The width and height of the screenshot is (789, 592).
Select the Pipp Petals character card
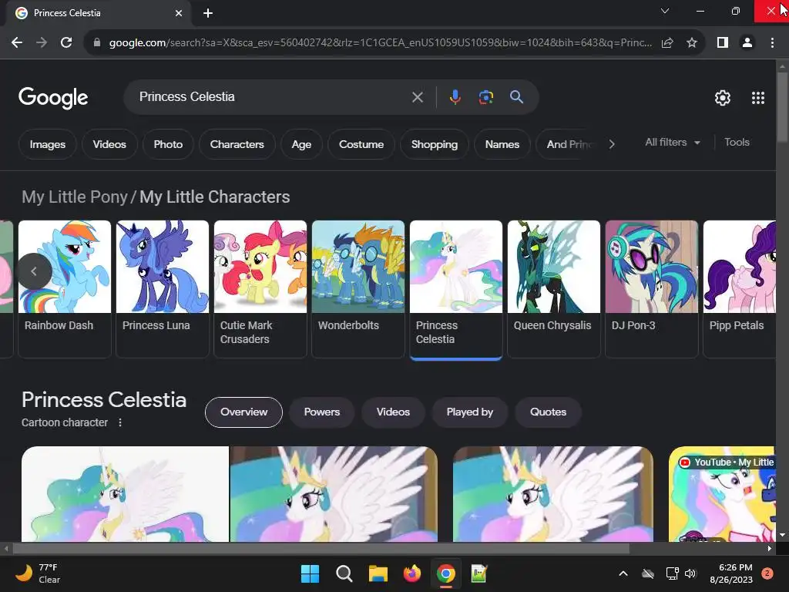(x=739, y=288)
